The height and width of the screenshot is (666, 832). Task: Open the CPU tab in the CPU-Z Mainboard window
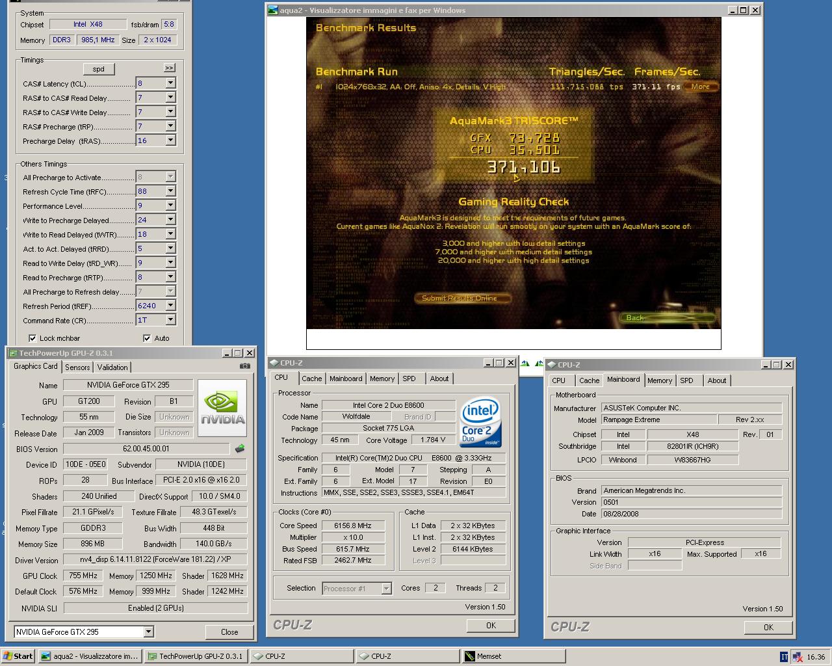(558, 380)
